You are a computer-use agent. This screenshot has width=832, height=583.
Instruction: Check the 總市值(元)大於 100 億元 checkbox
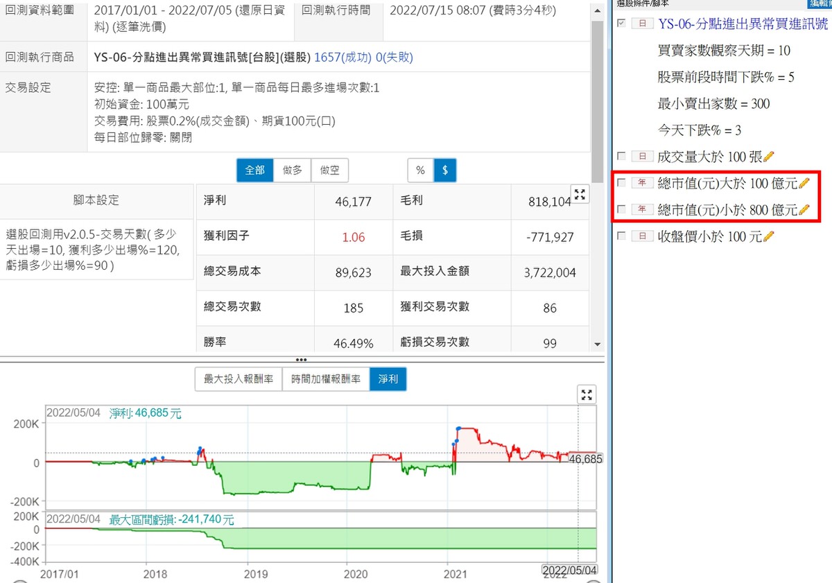pyautogui.click(x=621, y=183)
